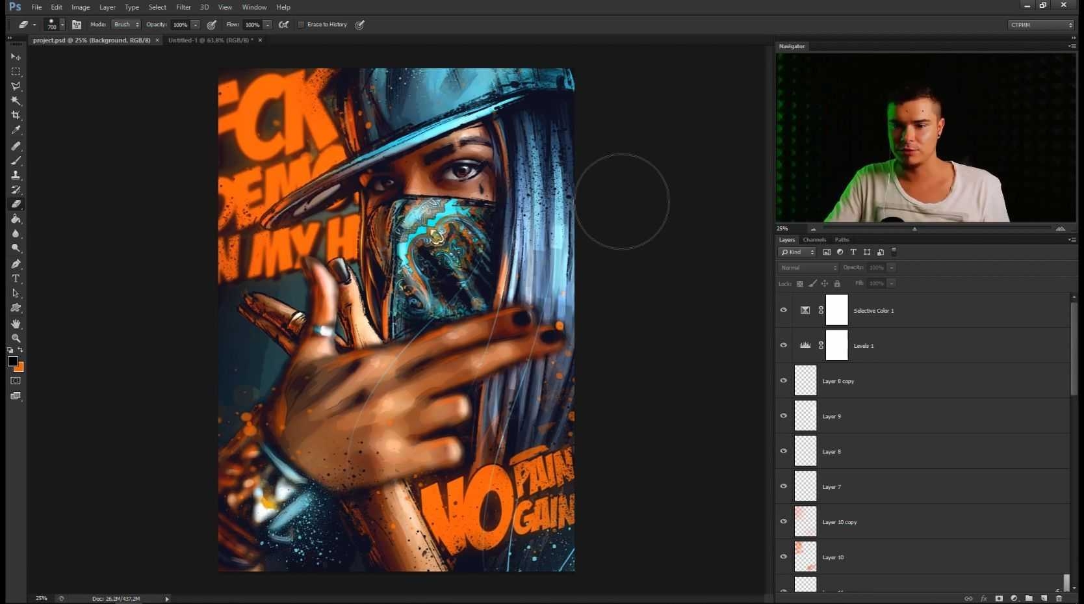Viewport: 1084px width, 604px height.
Task: Click the foreground color swatch
Action: 12,361
